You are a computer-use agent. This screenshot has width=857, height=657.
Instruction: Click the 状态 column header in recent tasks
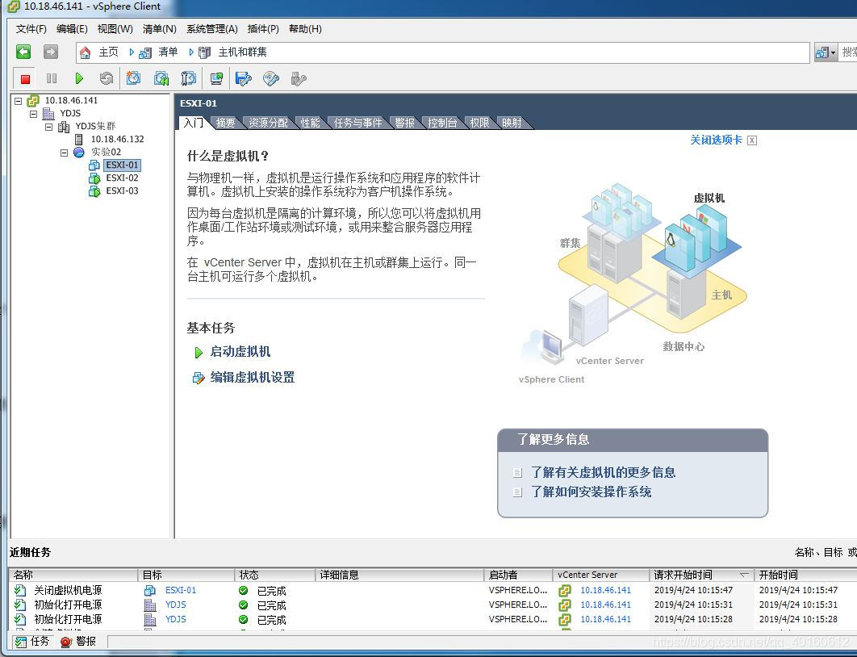point(275,575)
